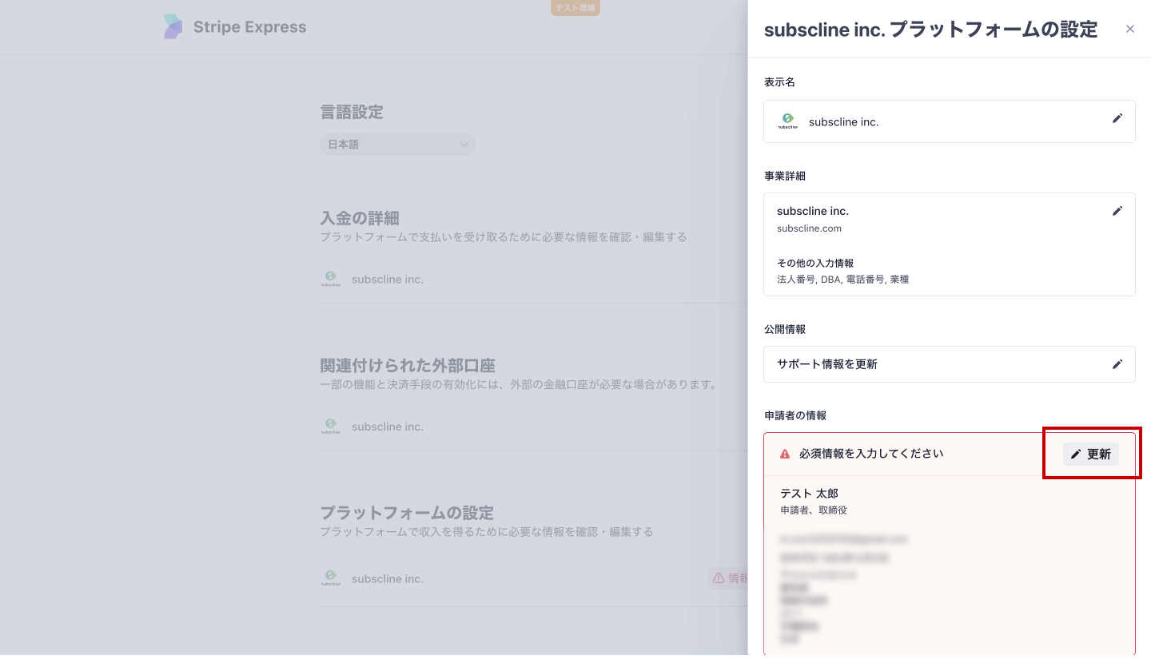The height and width of the screenshot is (663, 1151).
Task: Click the 更新 update button
Action: [x=1091, y=454]
